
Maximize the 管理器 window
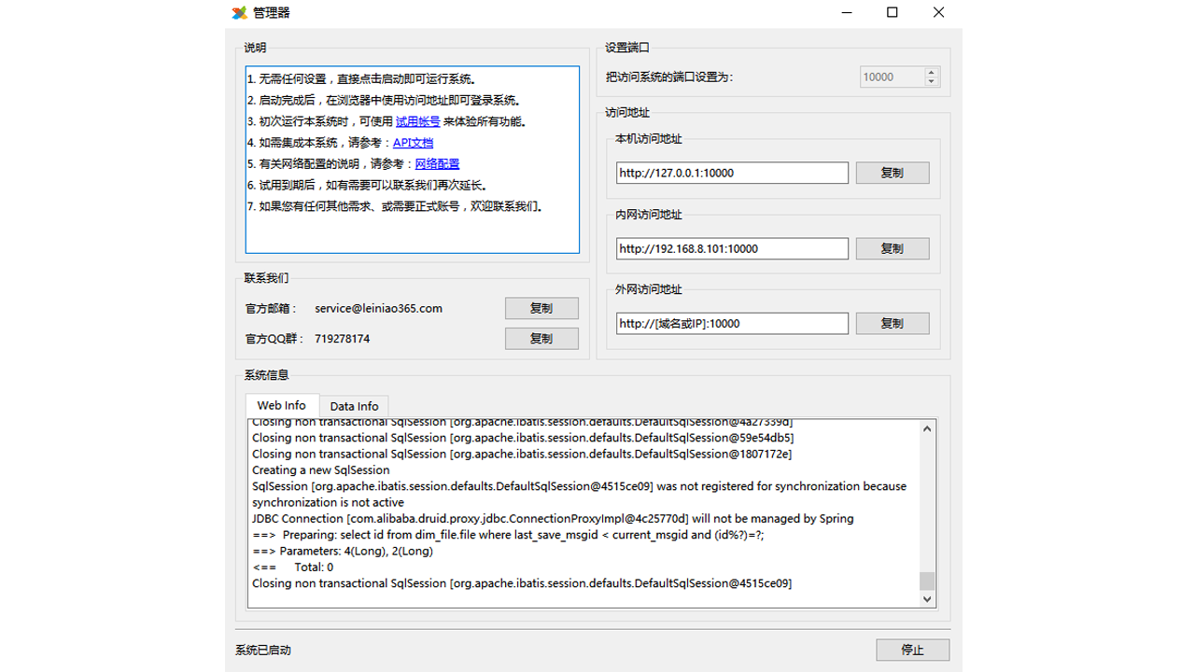[893, 13]
